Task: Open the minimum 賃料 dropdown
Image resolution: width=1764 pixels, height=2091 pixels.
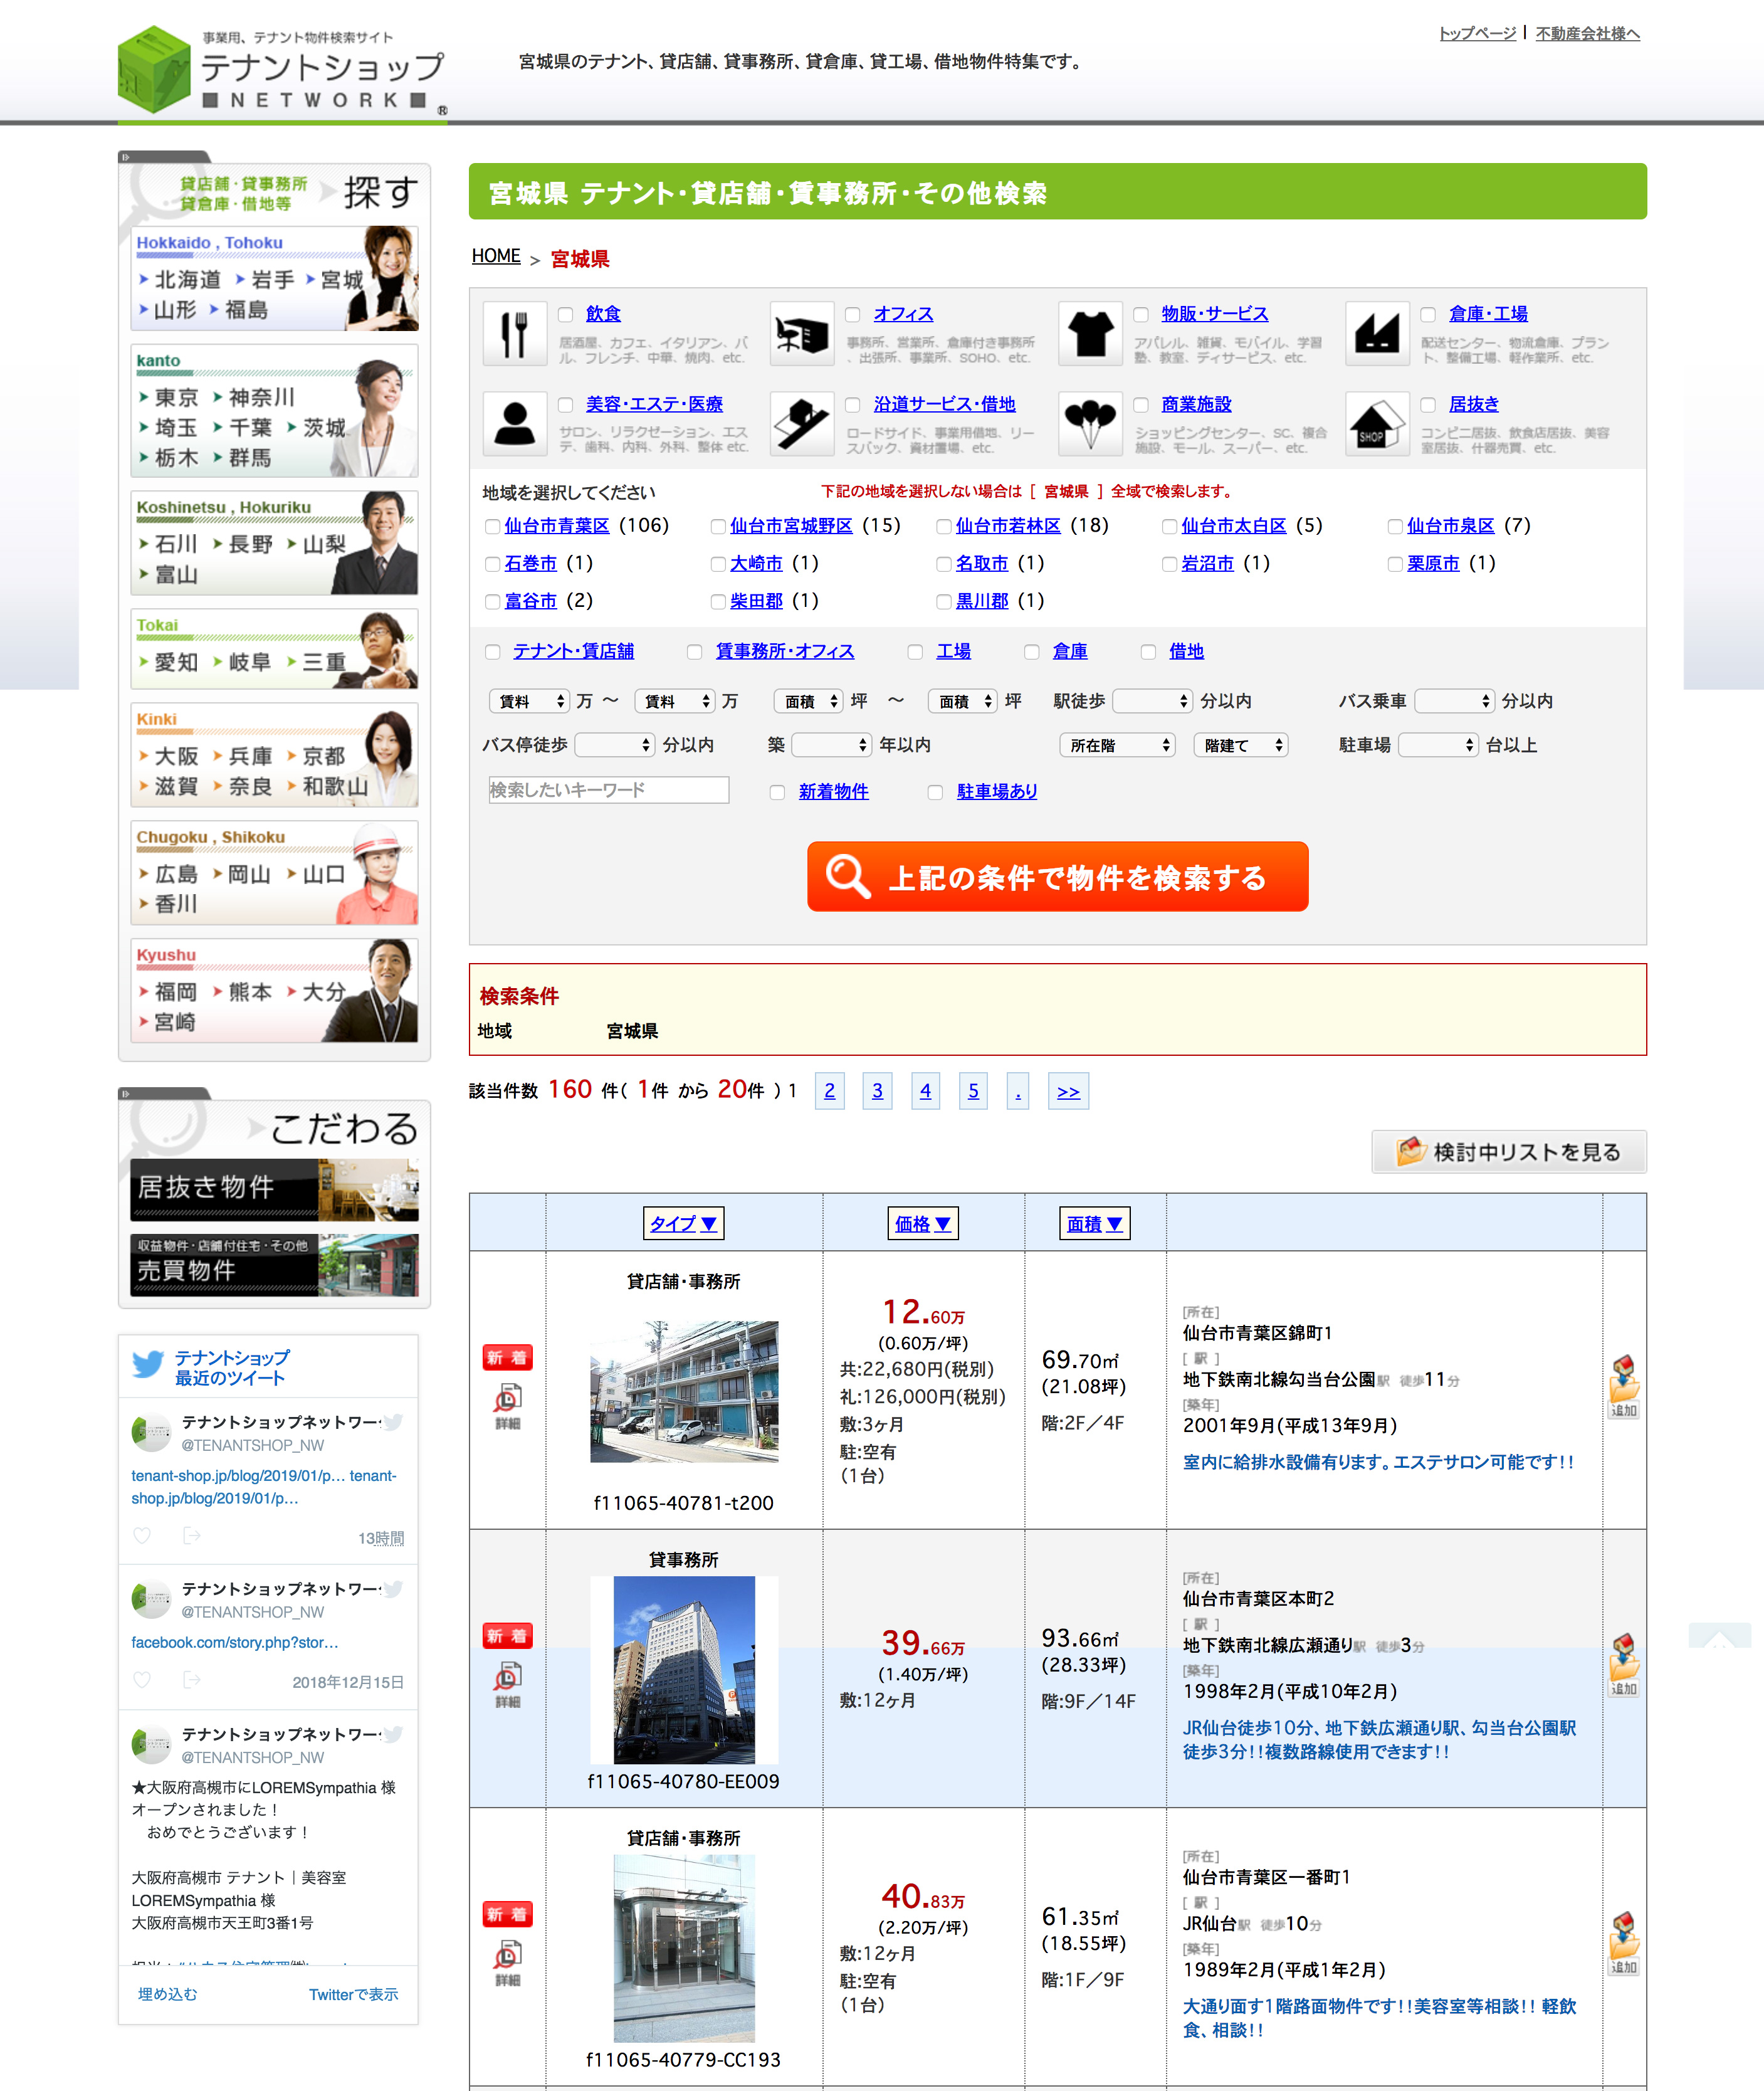Action: [529, 701]
